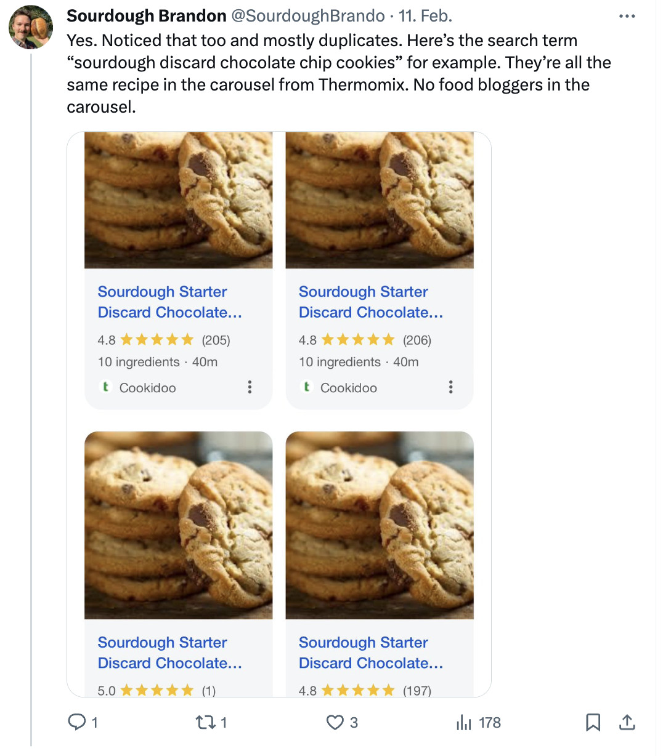The image size is (663, 756).
Task: Click the (205) review count on first recipe
Action: (216, 339)
